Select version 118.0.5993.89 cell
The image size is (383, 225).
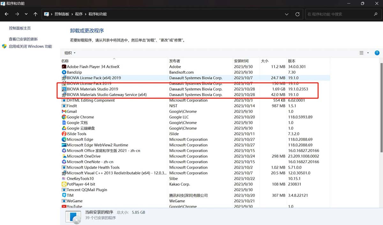300,117
